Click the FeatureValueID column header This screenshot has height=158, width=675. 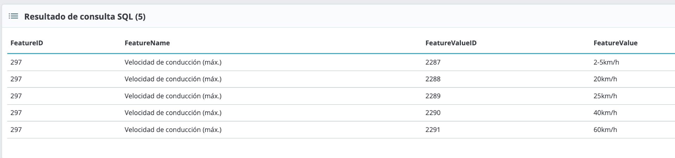coord(451,43)
